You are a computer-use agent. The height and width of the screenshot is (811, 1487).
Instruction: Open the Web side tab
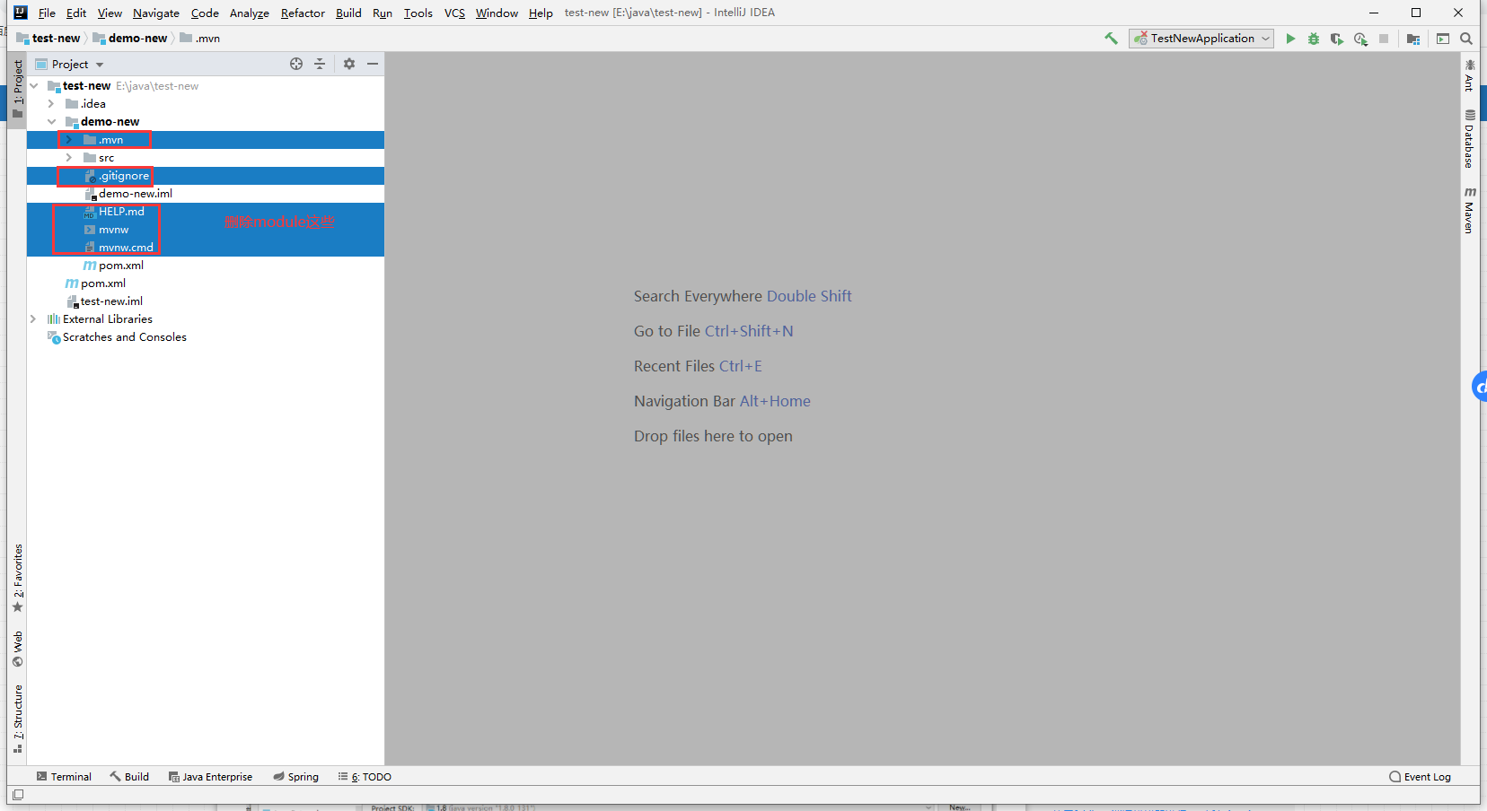17,649
